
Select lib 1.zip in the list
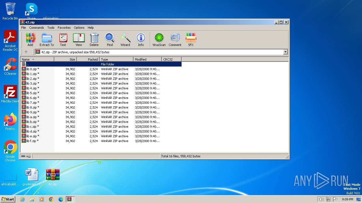coord(101,74)
